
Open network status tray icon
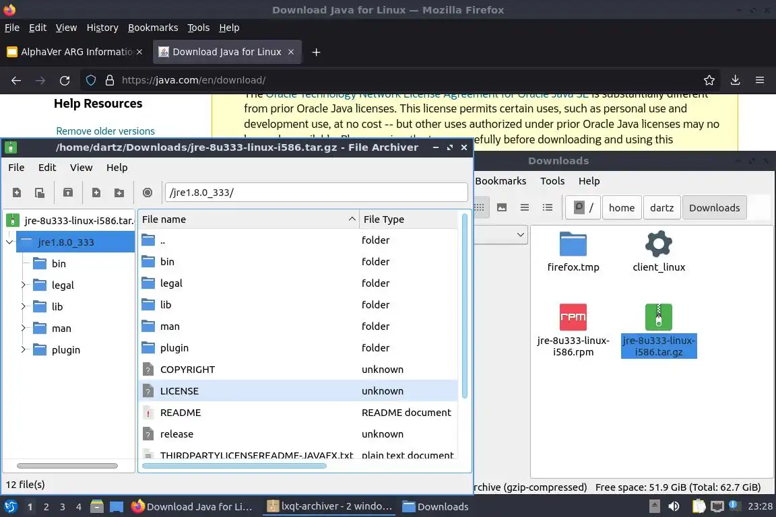tap(717, 507)
